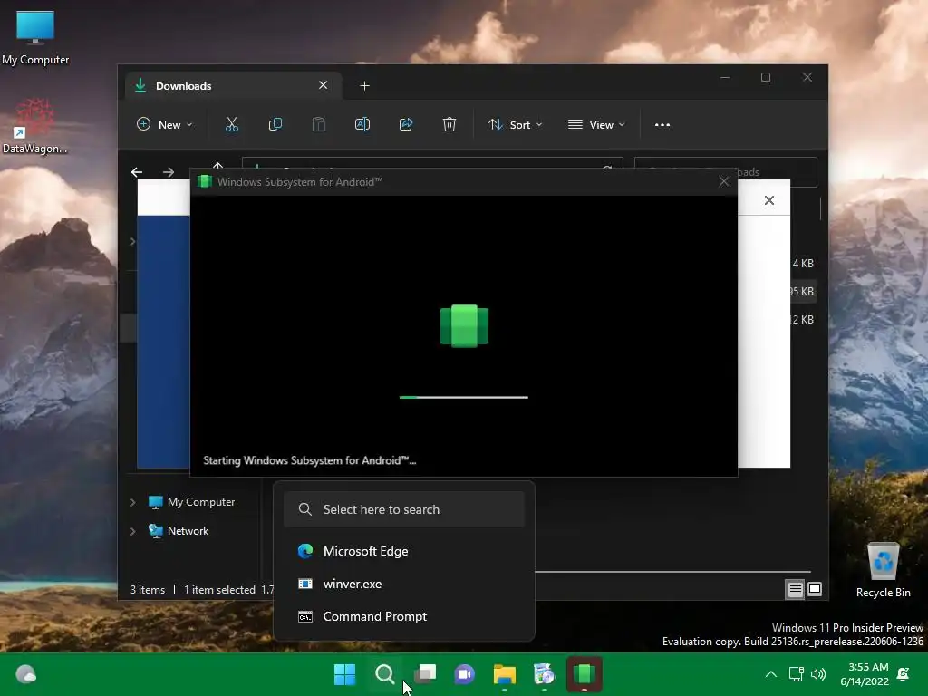Screen dimensions: 928x696
Task: Open the Sort dropdown menu
Action: pos(515,124)
